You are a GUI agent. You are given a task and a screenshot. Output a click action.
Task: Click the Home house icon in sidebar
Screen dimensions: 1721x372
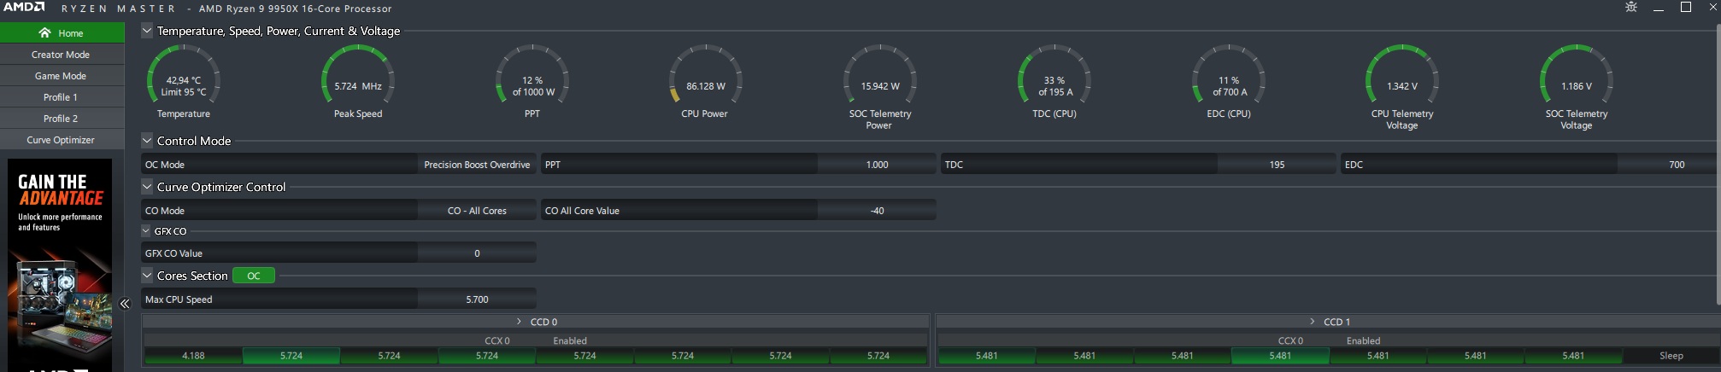[x=44, y=32]
